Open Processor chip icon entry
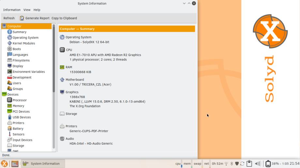This screenshot has height=168, width=300. point(17,100)
